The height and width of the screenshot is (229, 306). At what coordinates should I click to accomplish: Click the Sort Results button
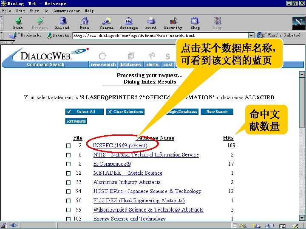[x=76, y=121]
